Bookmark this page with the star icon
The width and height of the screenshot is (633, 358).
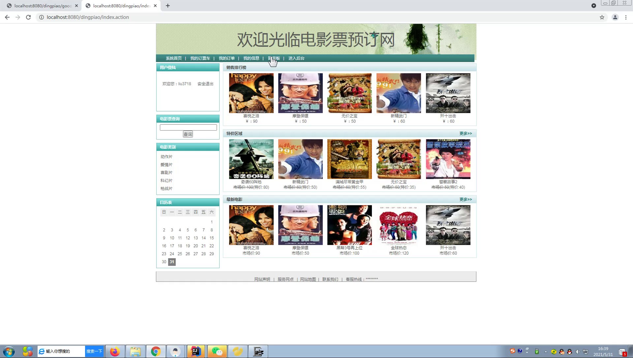(602, 17)
